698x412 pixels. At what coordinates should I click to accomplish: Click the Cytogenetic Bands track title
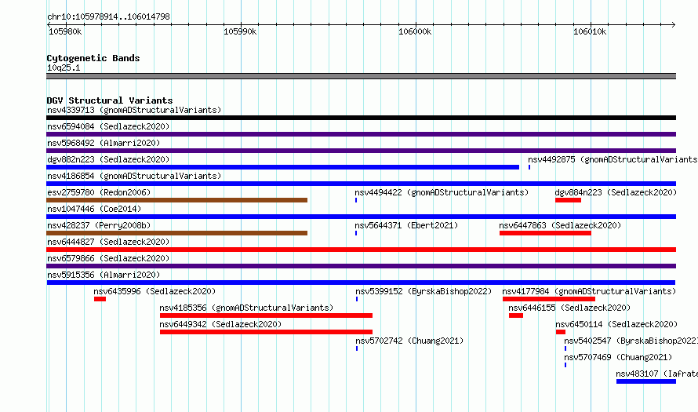[93, 58]
